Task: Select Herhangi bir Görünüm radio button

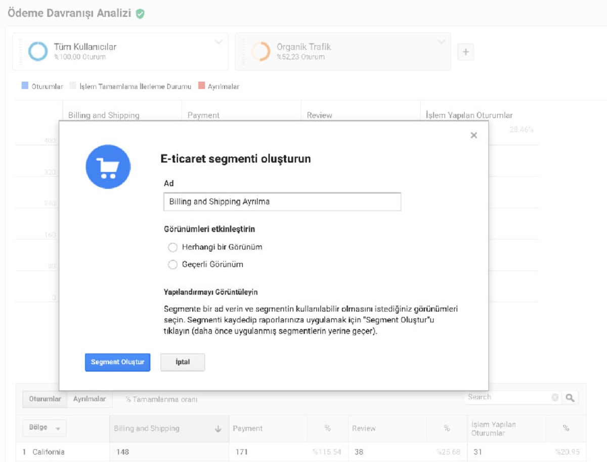Action: click(172, 247)
